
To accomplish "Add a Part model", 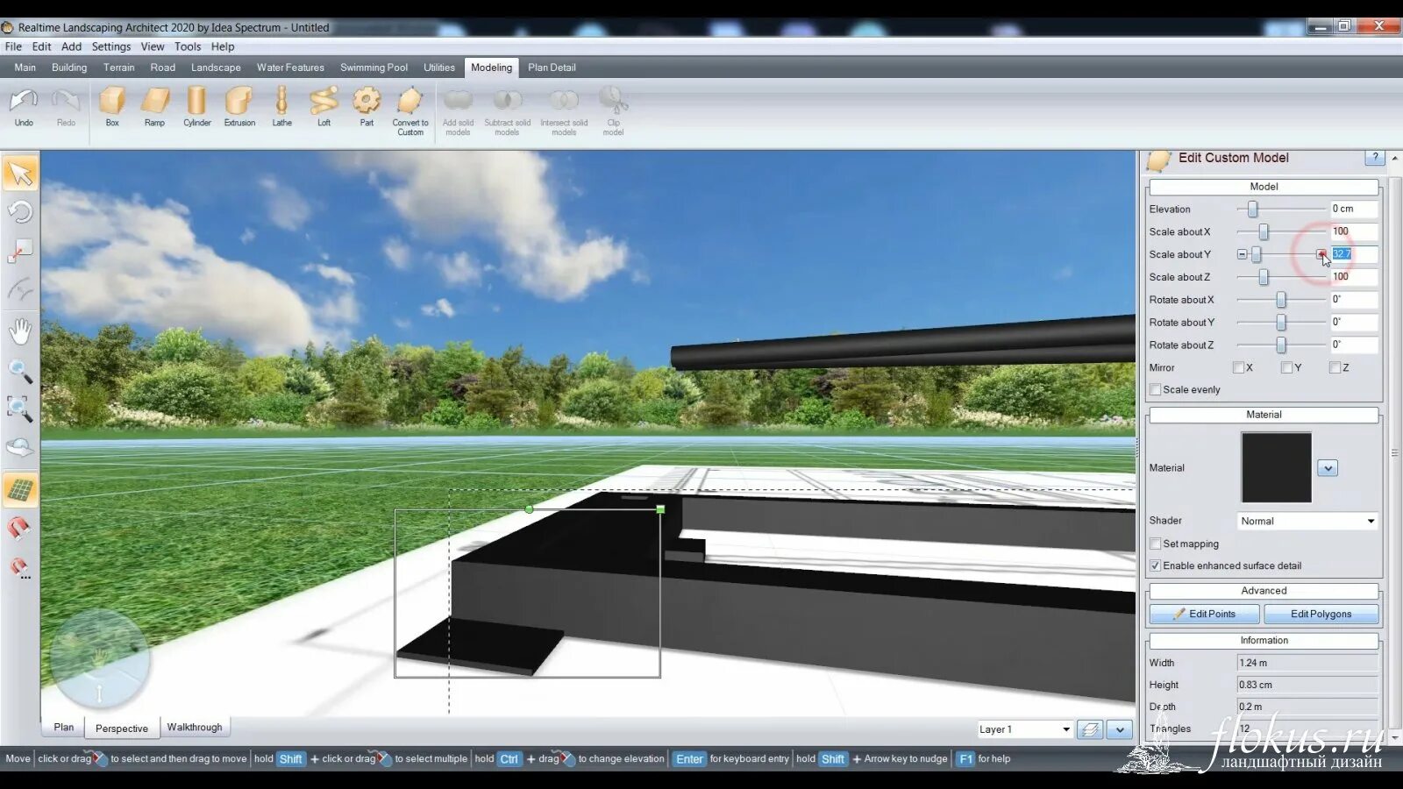I will [367, 102].
